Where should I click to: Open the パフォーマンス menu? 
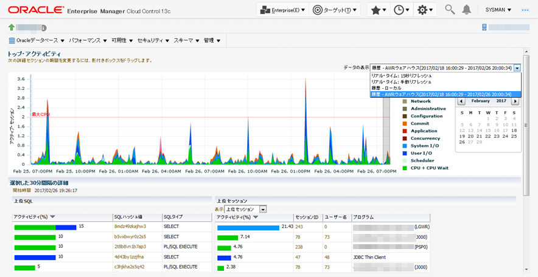point(86,40)
